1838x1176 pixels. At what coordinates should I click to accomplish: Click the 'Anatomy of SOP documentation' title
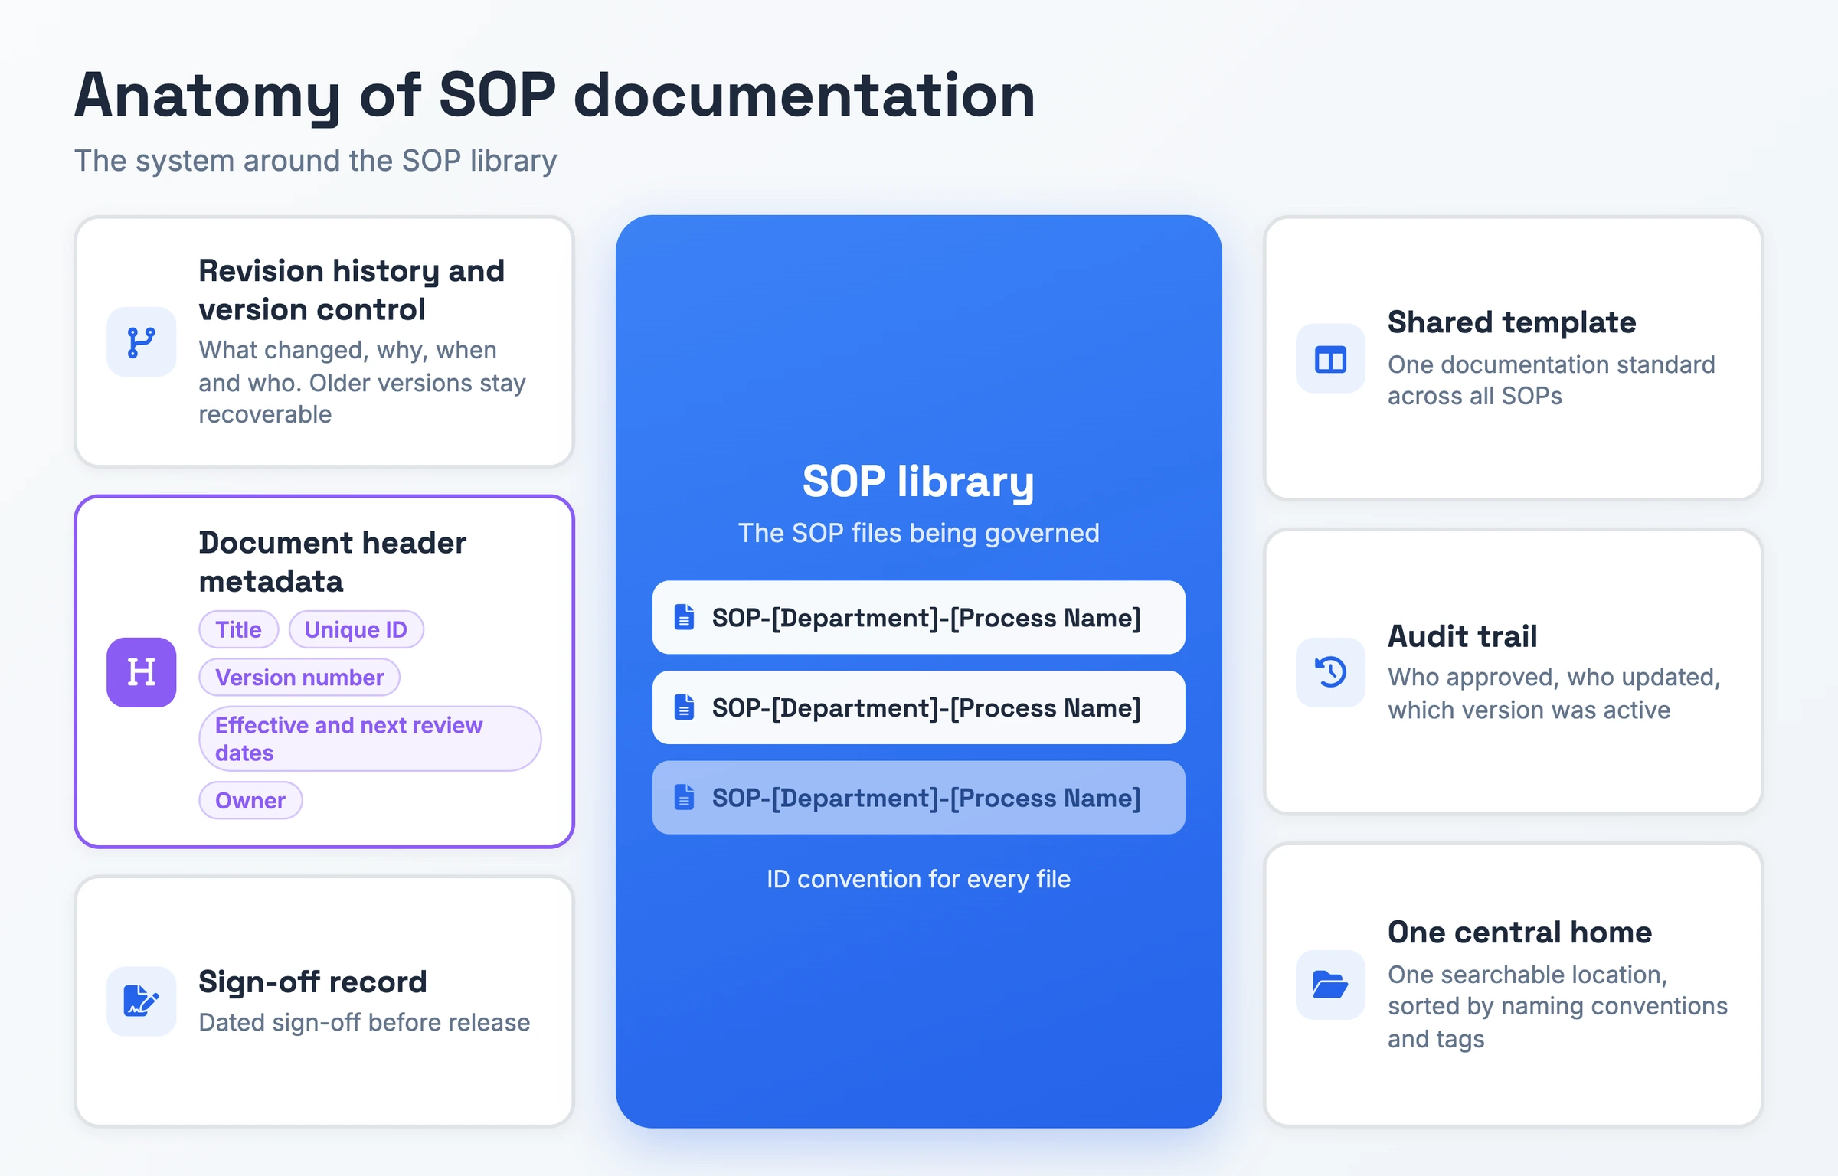554,96
